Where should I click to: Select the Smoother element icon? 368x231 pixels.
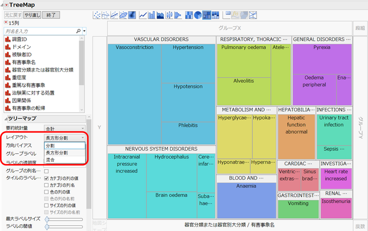coord(105,15)
